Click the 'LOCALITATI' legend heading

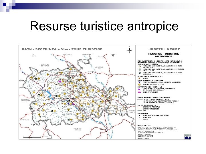pos(142,114)
